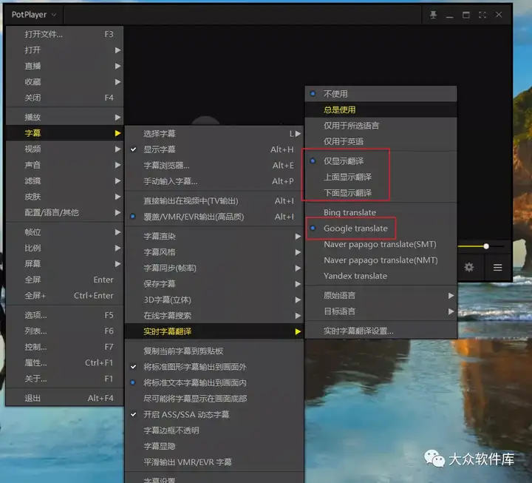The width and height of the screenshot is (532, 483).
Task: Open 控制... menu entry
Action: click(x=64, y=347)
